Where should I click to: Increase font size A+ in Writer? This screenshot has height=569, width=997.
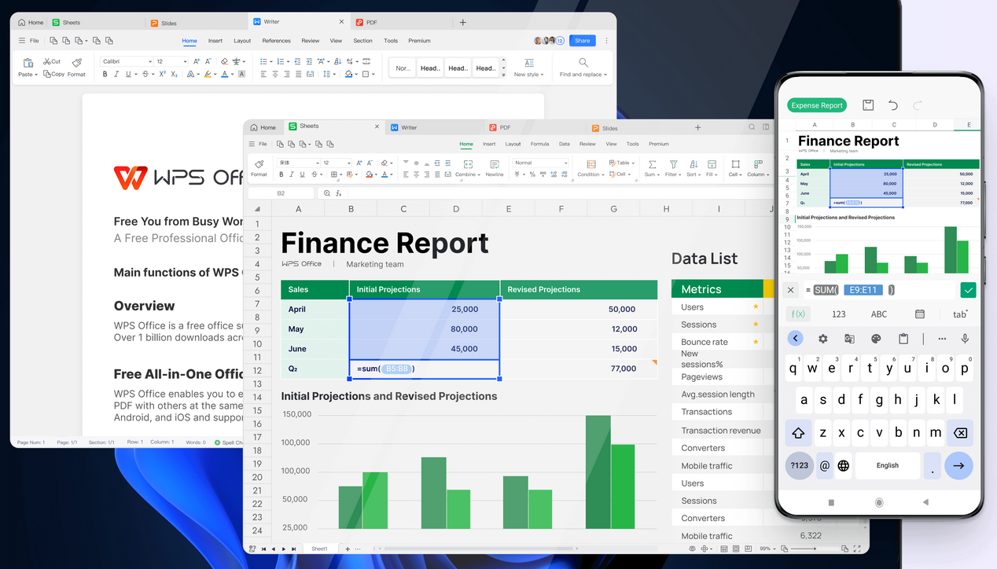click(196, 61)
